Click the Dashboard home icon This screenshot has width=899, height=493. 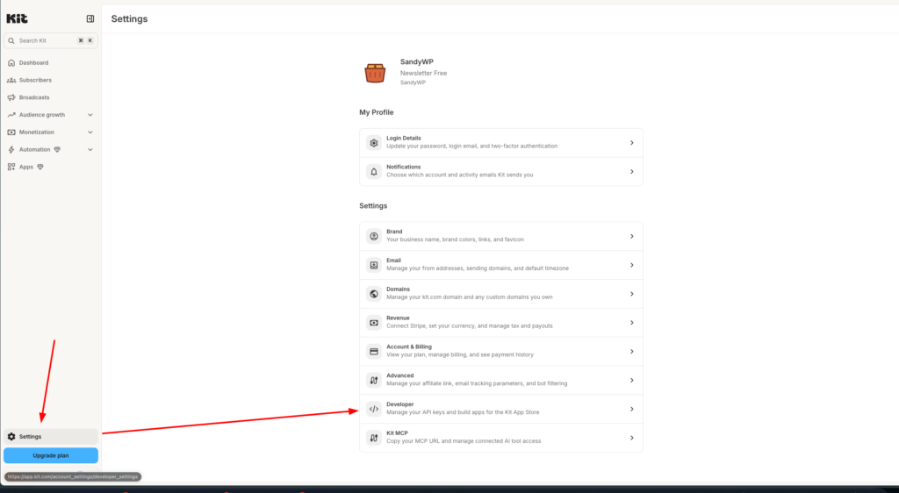pos(11,62)
